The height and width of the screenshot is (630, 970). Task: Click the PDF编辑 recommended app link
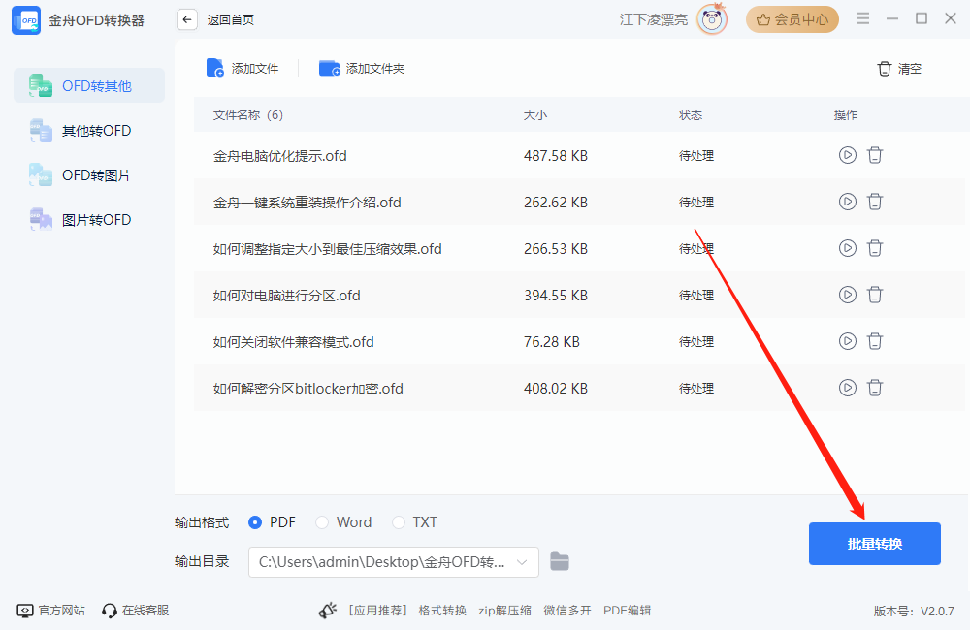628,611
